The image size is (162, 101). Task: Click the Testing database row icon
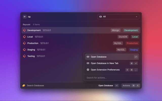point(25,56)
